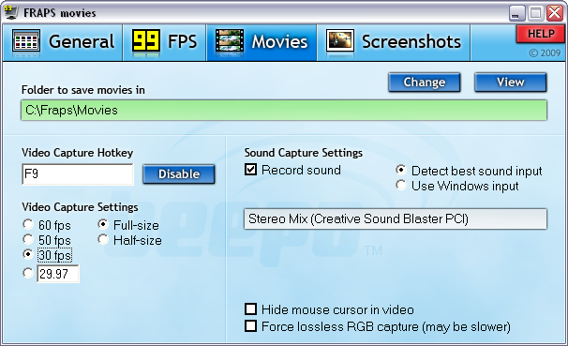
Task: Click the Fraps icon in title bar
Action: point(11,13)
